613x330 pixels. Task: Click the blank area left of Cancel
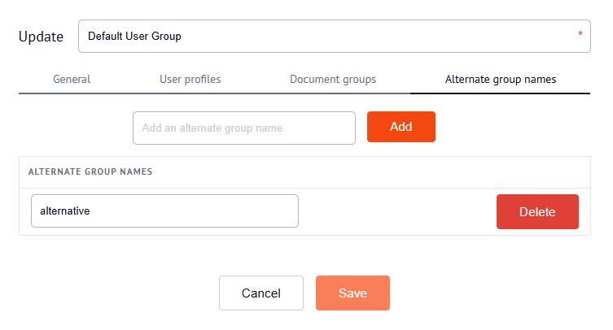[x=114, y=293]
